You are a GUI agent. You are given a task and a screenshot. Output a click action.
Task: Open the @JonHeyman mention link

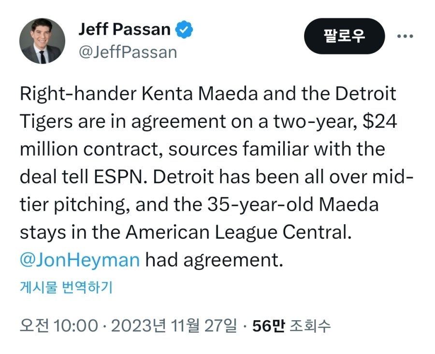coord(80,260)
